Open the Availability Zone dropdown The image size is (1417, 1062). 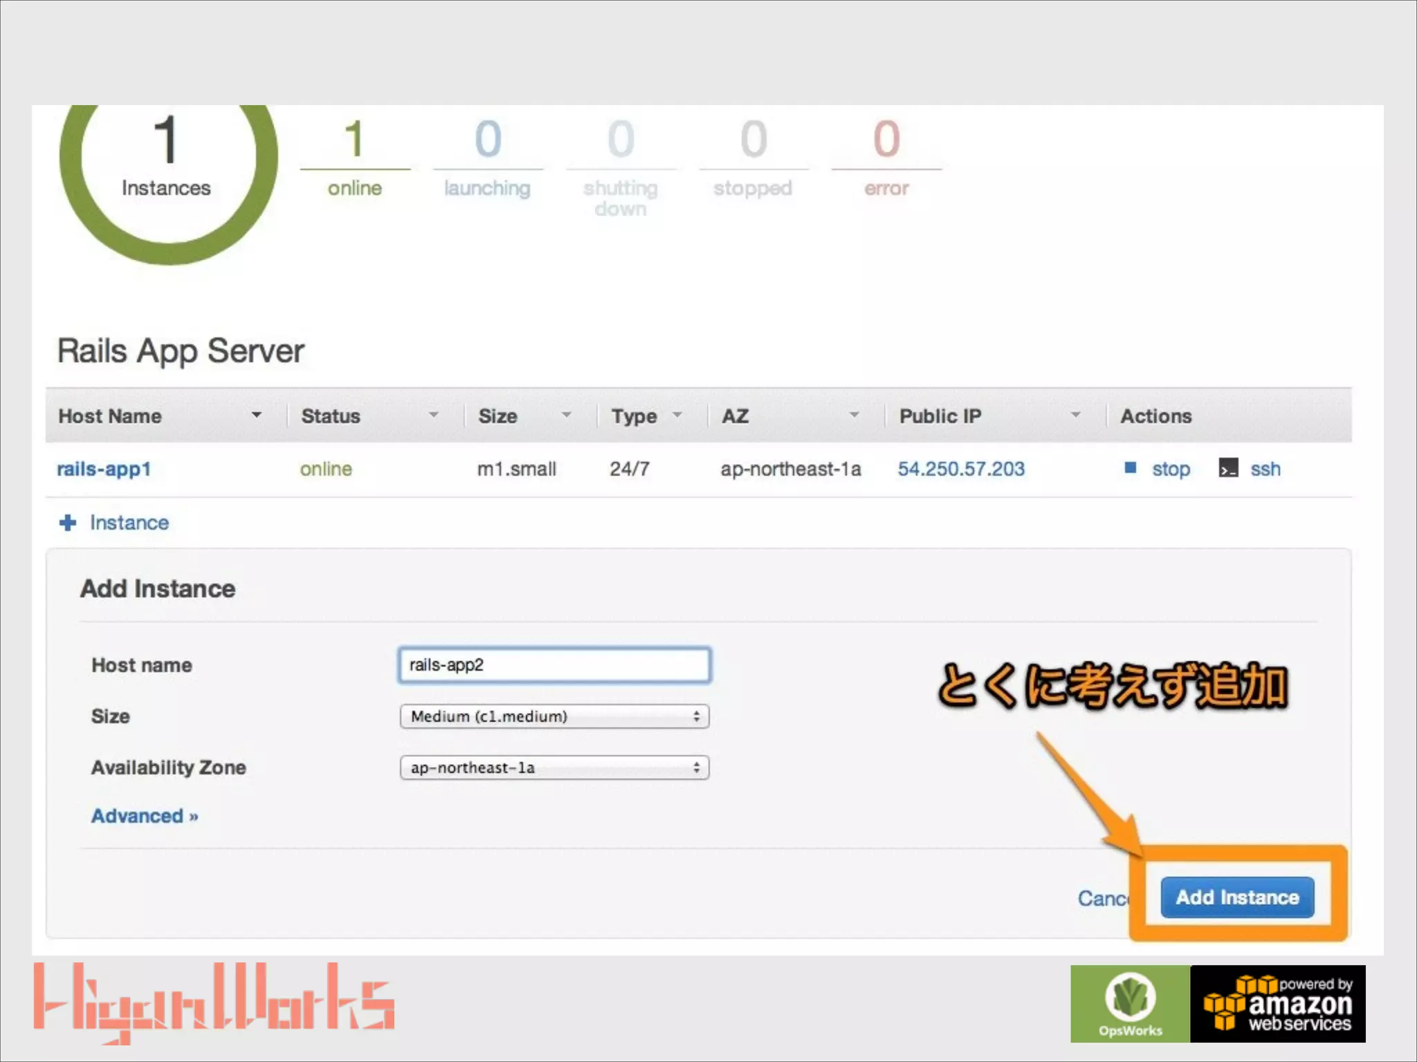(x=554, y=767)
